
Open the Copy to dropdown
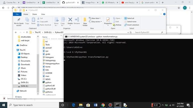[62, 22]
